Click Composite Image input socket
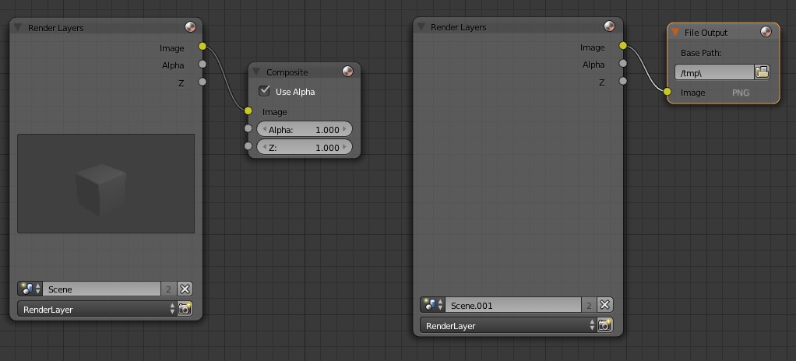Viewport: 796px width, 361px height. [x=248, y=110]
